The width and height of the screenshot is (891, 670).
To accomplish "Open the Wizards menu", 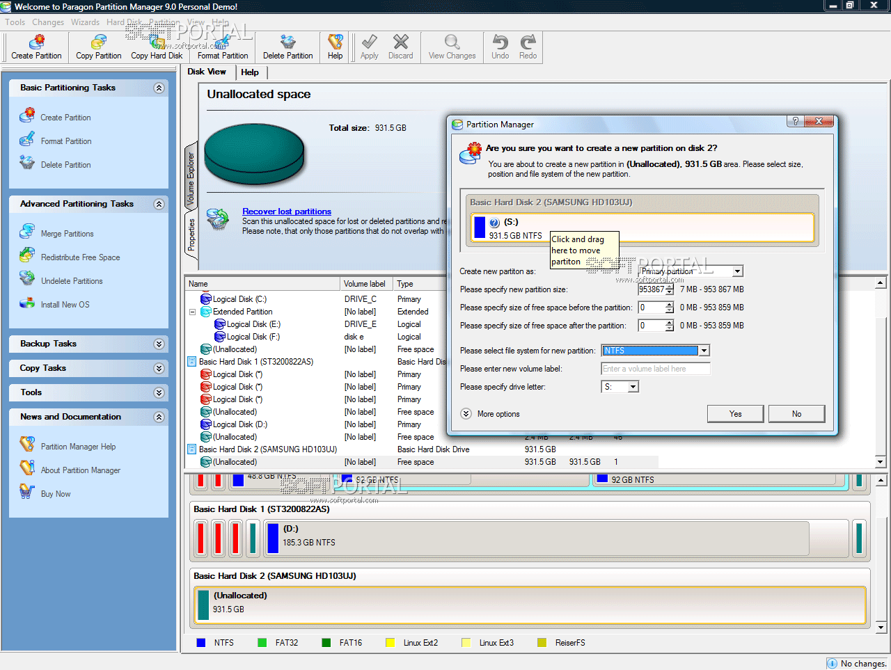I will pos(85,22).
